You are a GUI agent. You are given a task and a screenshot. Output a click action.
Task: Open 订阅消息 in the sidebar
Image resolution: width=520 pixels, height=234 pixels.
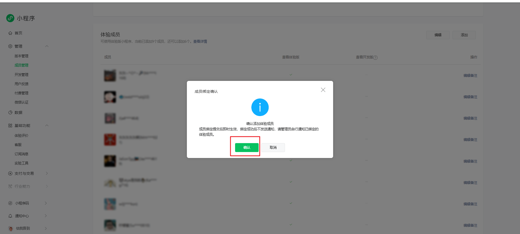coord(21,154)
